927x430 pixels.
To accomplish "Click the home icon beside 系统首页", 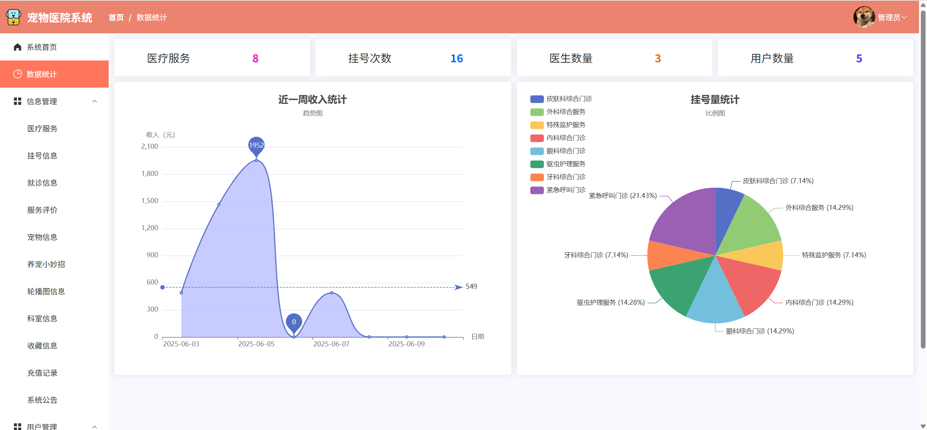I will click(17, 47).
